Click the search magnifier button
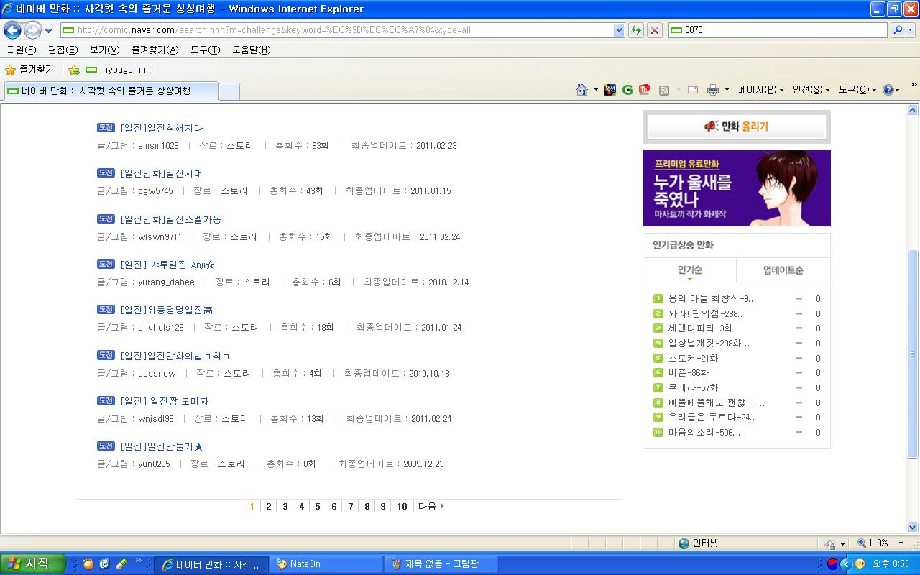This screenshot has width=920, height=575. (x=897, y=30)
